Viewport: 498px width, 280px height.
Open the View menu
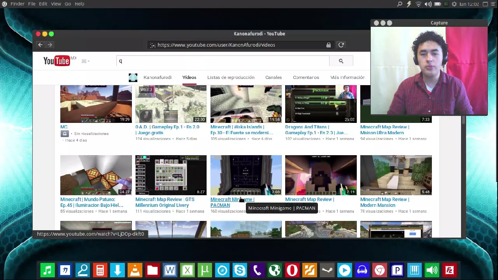click(x=56, y=4)
